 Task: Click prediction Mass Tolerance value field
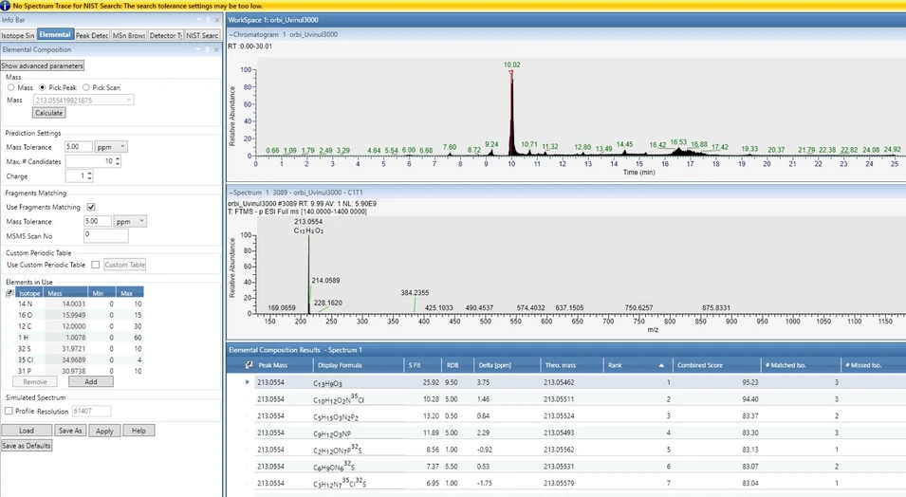(79, 147)
